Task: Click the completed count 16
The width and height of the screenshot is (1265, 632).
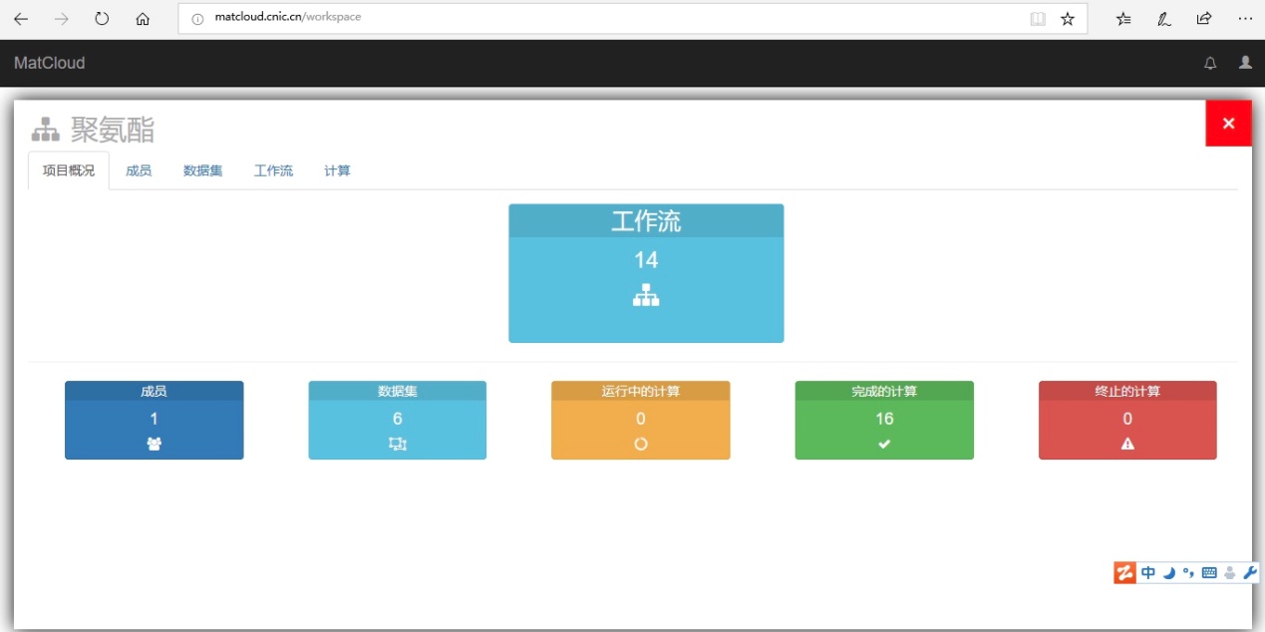Action: click(884, 419)
